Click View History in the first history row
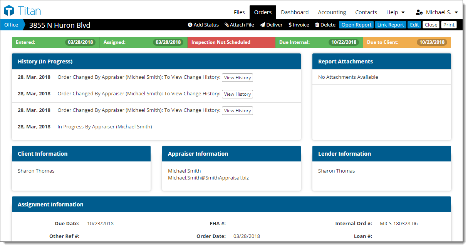The width and height of the screenshot is (468, 246). [237, 78]
